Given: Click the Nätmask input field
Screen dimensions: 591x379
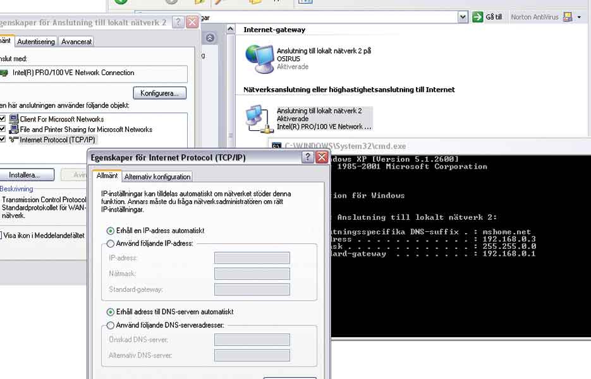Looking at the screenshot, I should click(252, 274).
